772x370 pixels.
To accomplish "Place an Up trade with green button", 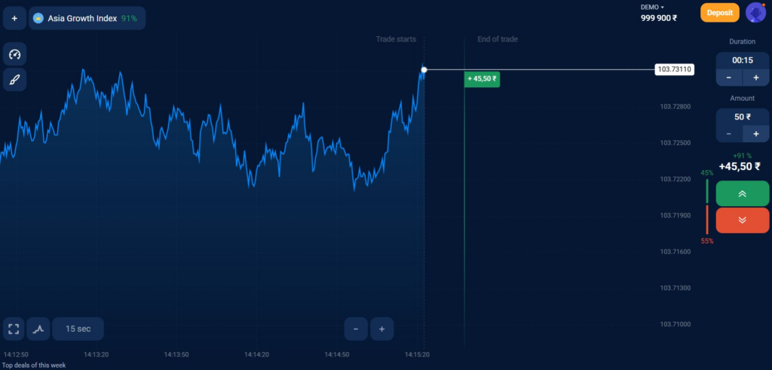I will [x=743, y=193].
